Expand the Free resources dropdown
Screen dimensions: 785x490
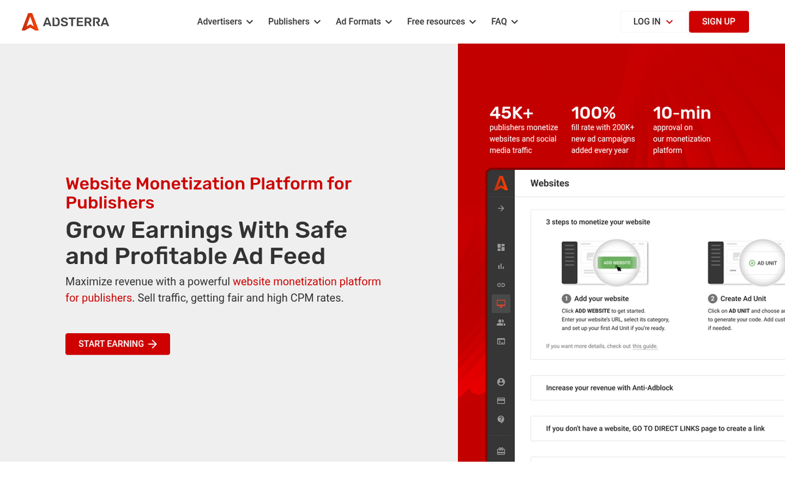(441, 22)
